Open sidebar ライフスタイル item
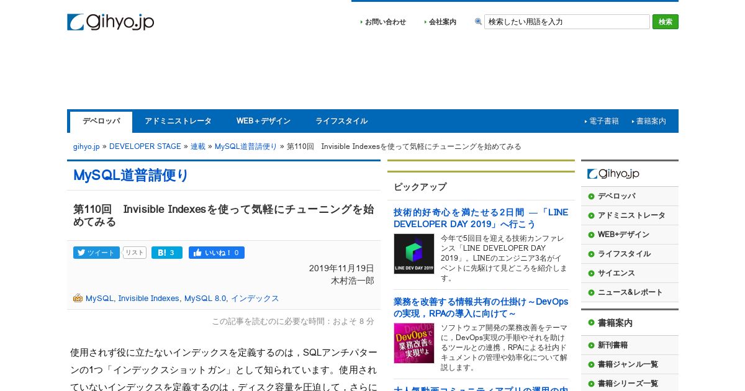The height and width of the screenshot is (391, 745). coord(630,254)
